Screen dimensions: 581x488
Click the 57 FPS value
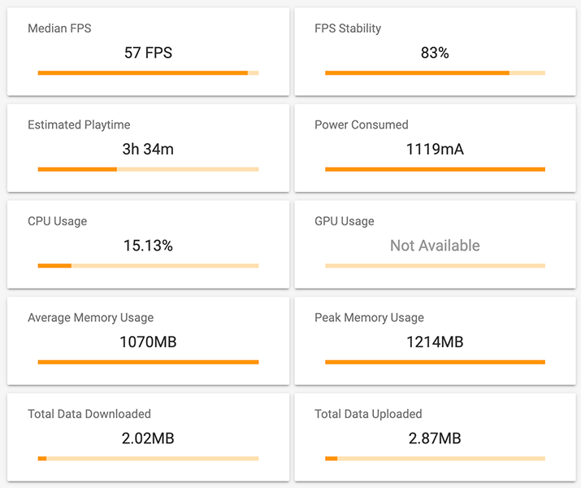pos(148,53)
